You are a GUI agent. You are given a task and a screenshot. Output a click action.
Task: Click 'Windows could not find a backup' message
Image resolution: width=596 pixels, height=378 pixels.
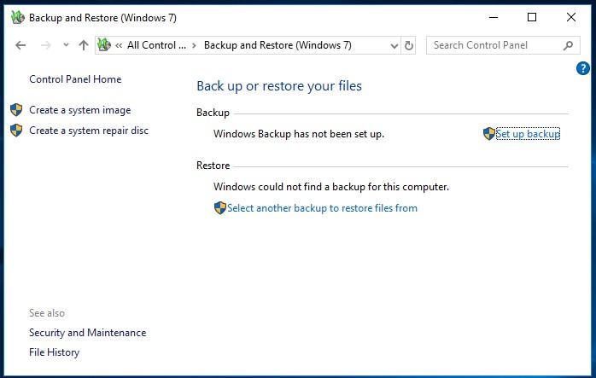coord(331,187)
